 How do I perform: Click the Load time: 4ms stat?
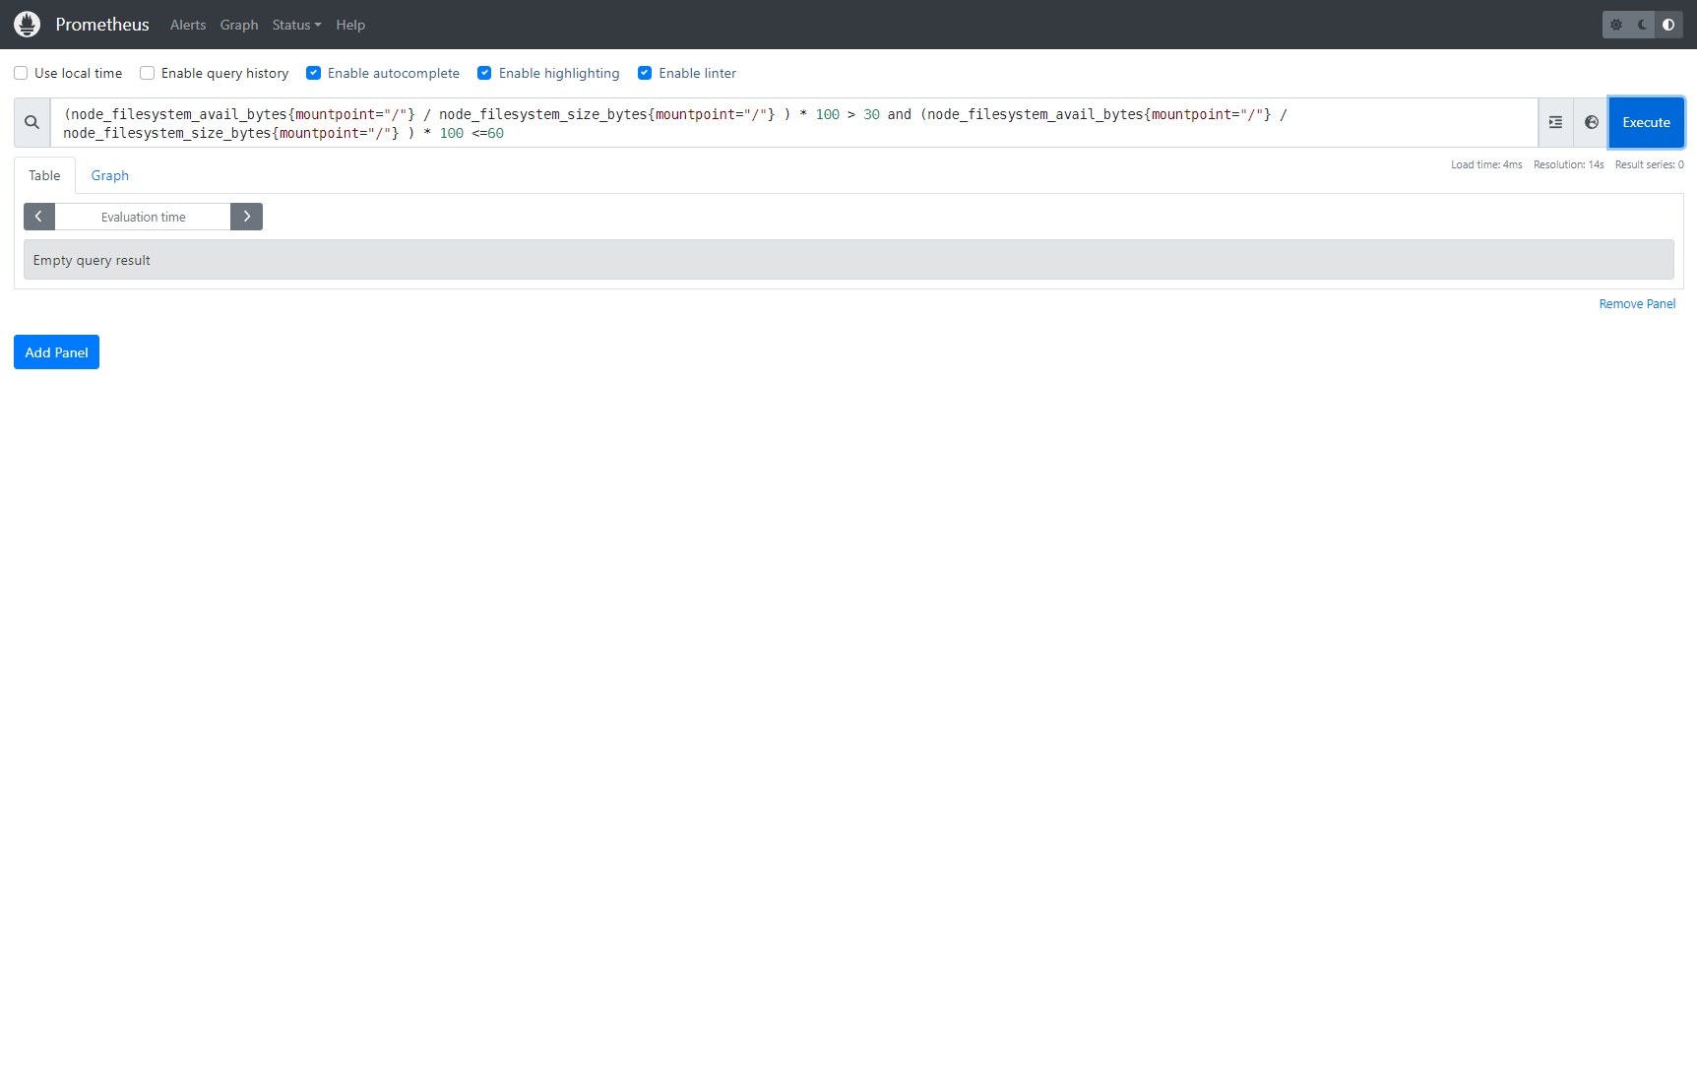pyautogui.click(x=1486, y=164)
